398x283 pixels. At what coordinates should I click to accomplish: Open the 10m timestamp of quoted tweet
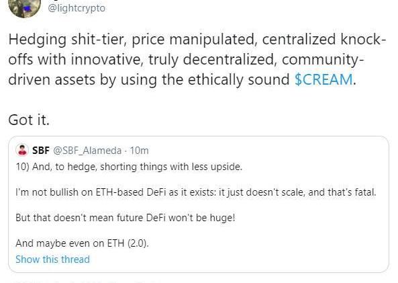pyautogui.click(x=139, y=151)
